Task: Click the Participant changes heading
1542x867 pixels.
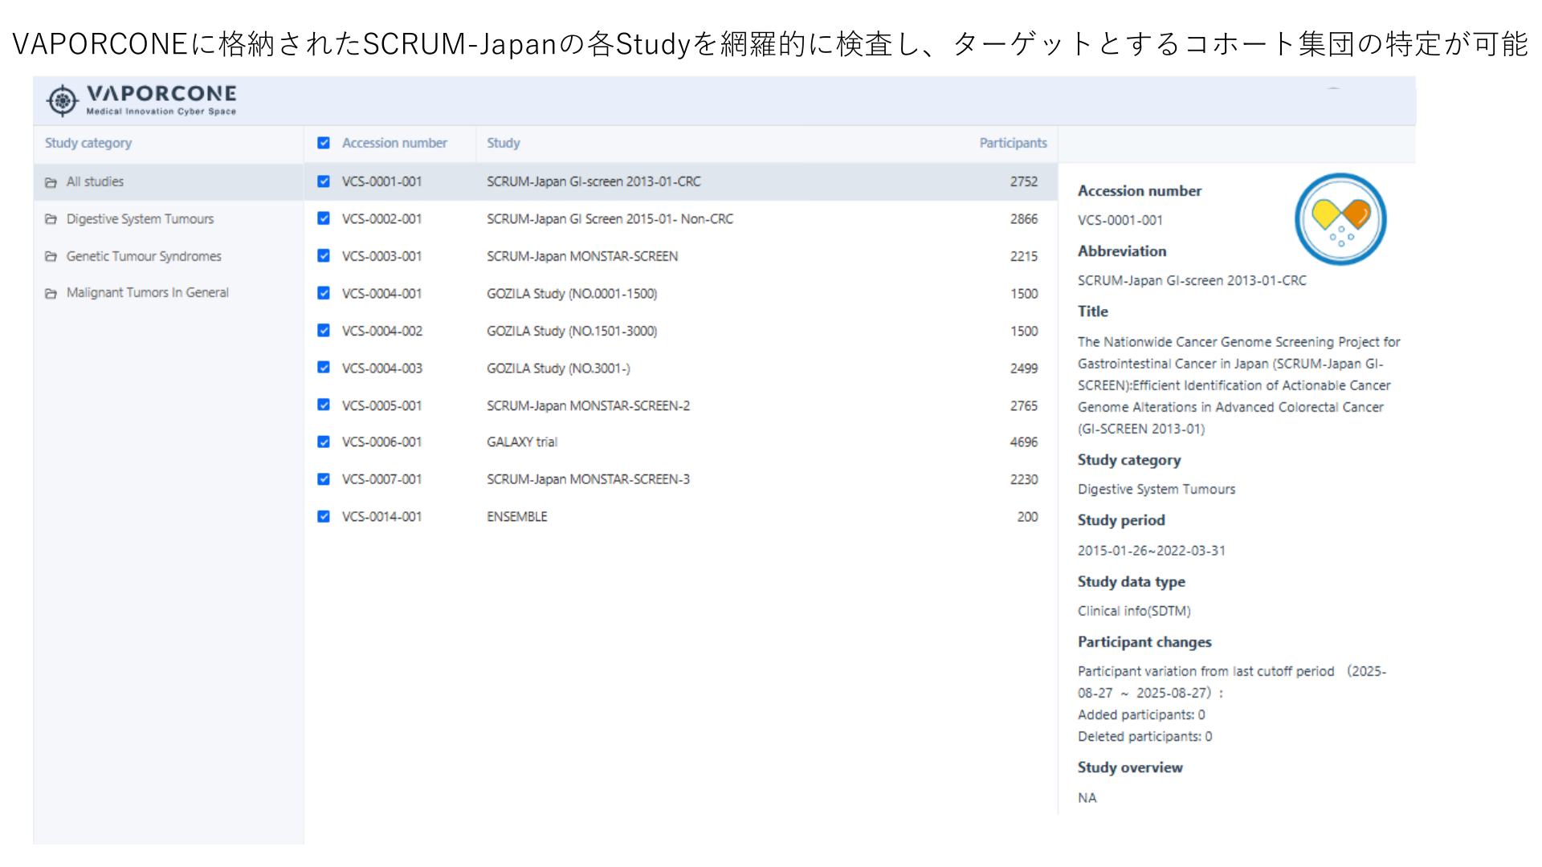Action: 1144,642
